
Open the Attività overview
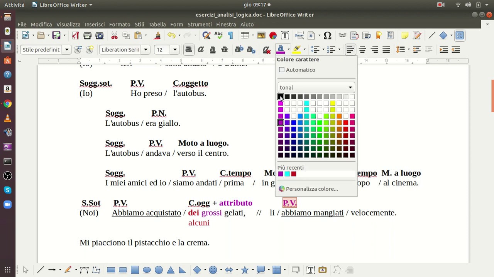point(14,5)
